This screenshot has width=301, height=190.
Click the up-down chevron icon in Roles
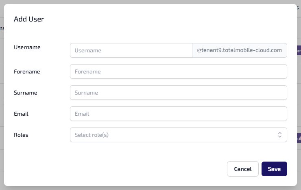(x=280, y=135)
